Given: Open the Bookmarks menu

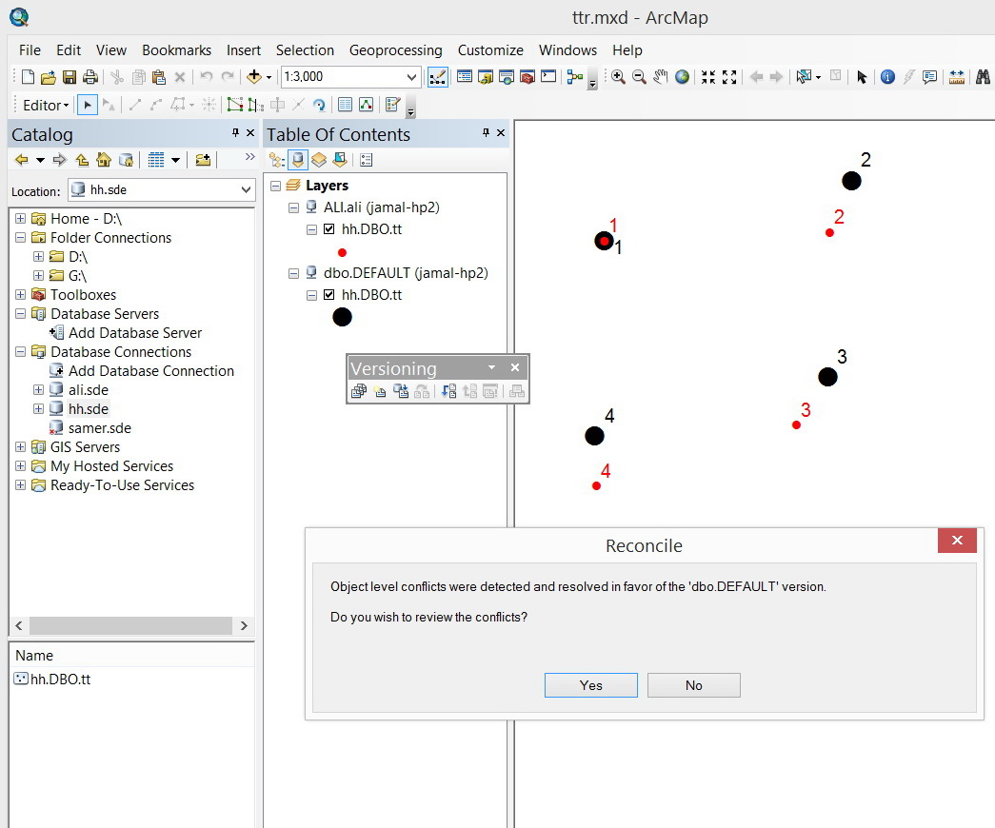Looking at the screenshot, I should point(176,50).
